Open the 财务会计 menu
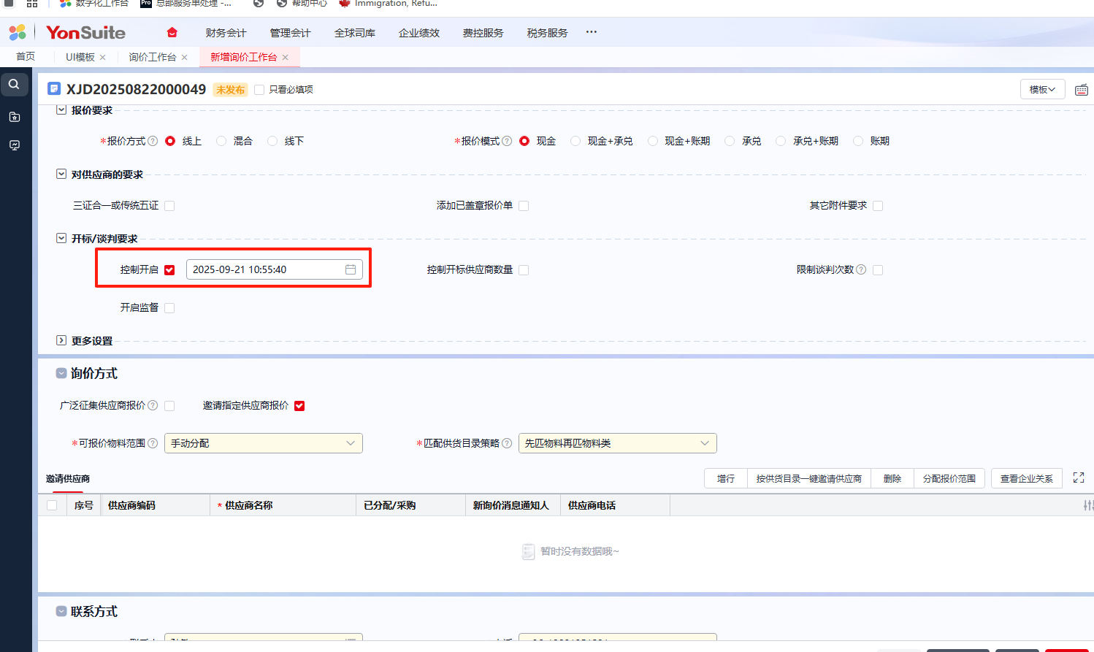 pyautogui.click(x=226, y=33)
